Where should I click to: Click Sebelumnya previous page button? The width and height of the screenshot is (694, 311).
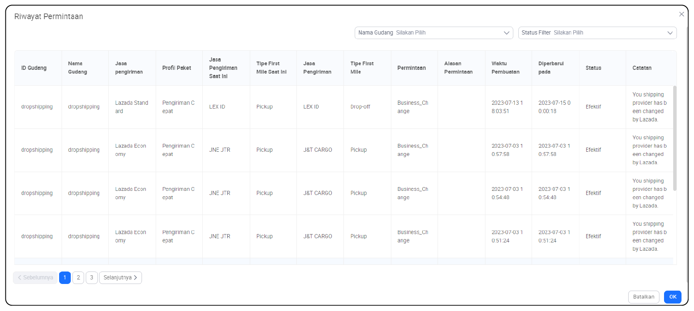point(35,278)
